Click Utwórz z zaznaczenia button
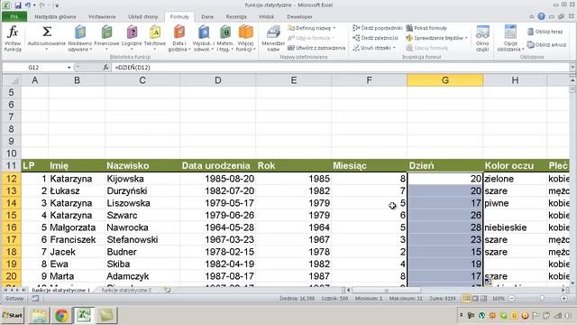Viewport: 577px width, 325px height. [x=316, y=48]
